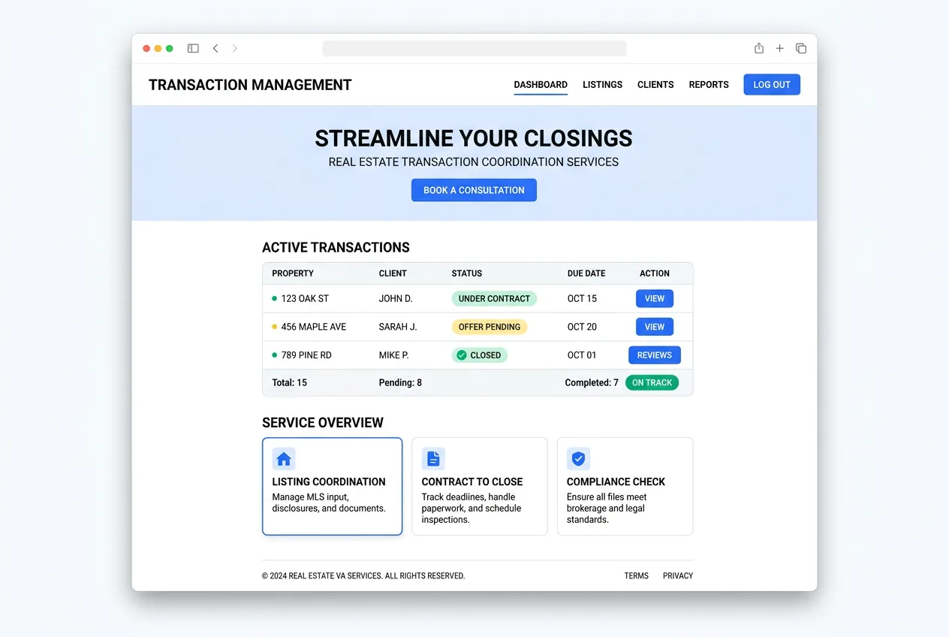
Task: Click the green status dot beside 789 Pine Rd
Action: click(x=274, y=355)
